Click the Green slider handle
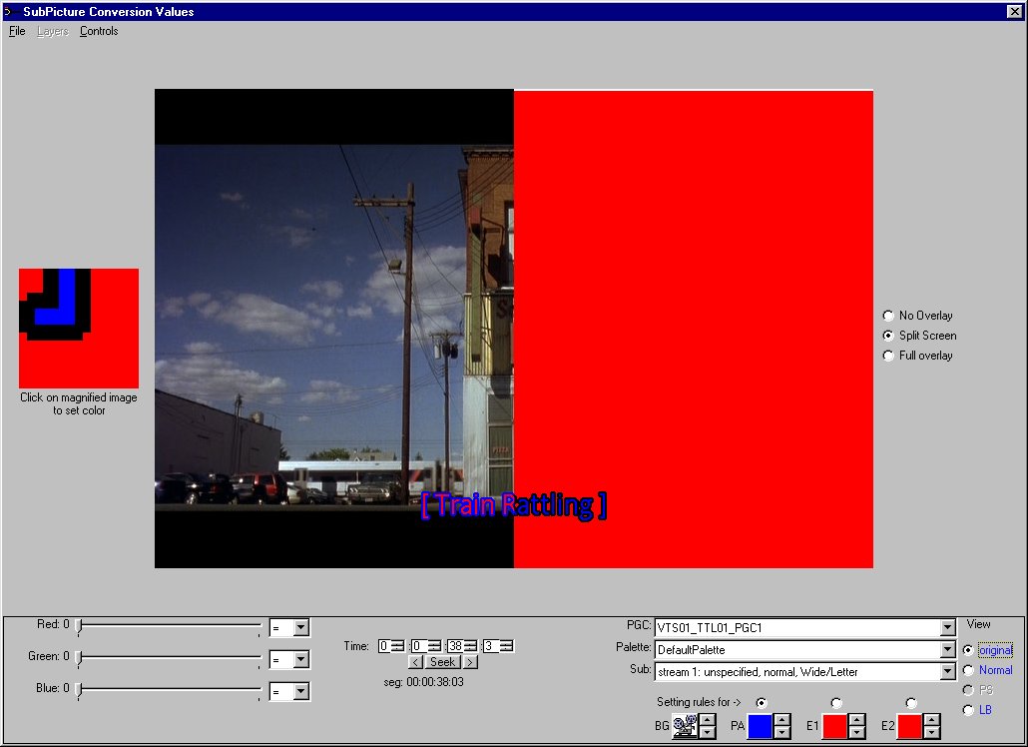 80,657
